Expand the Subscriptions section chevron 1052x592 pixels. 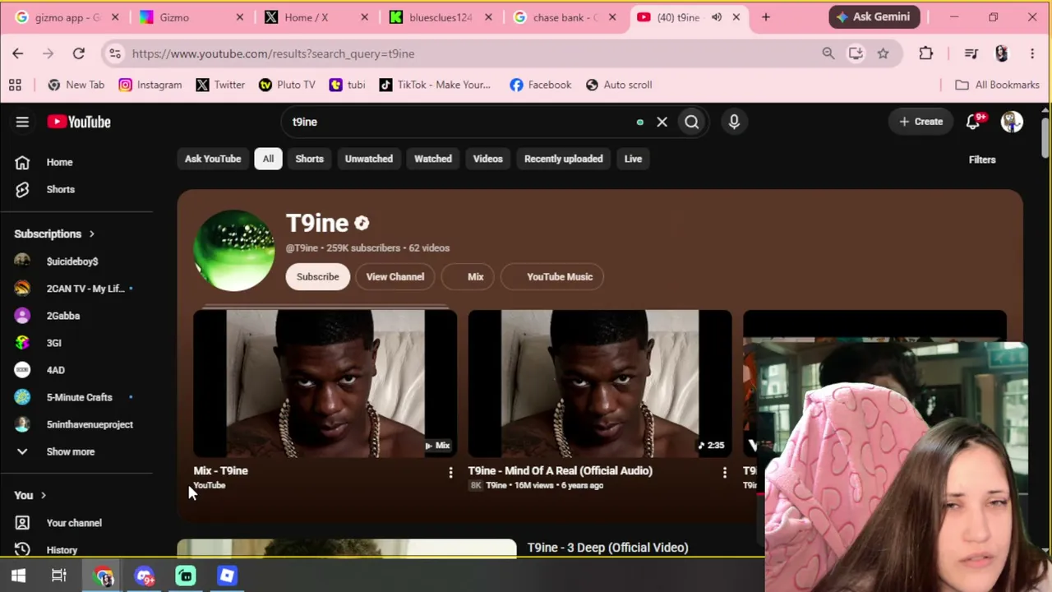click(x=91, y=234)
